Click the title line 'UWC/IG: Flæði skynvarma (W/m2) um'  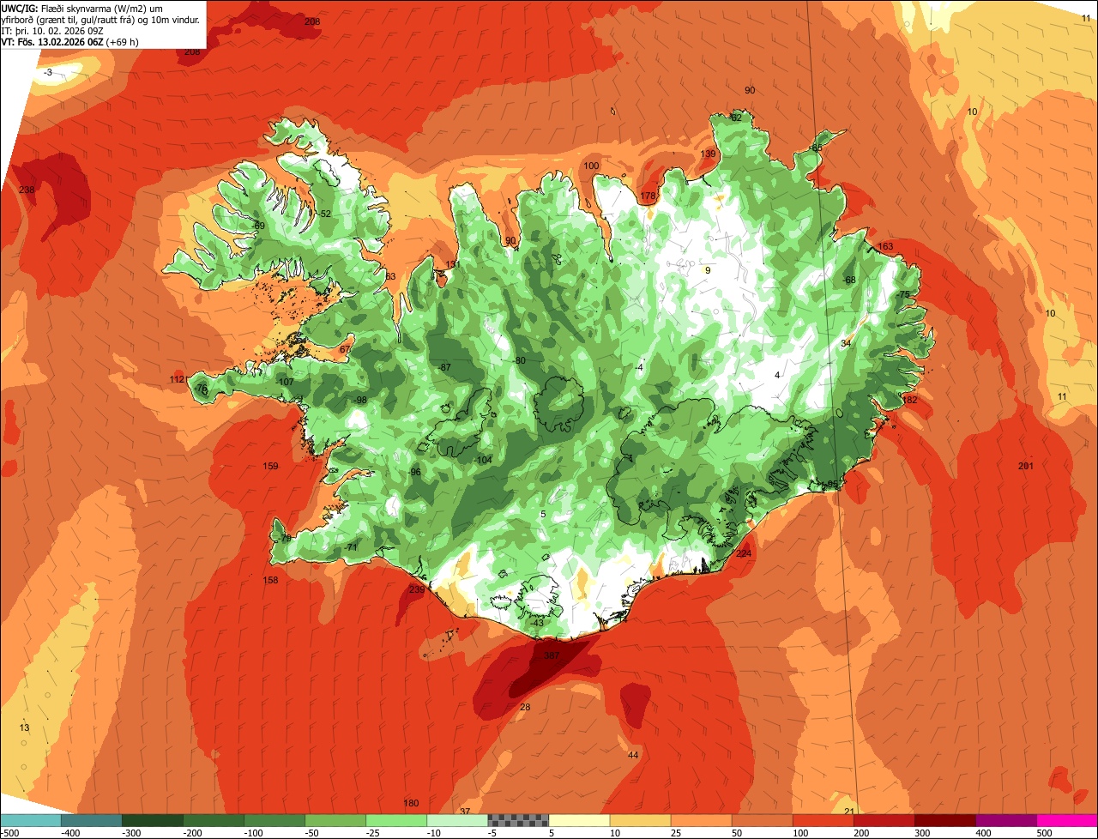pyautogui.click(x=82, y=8)
